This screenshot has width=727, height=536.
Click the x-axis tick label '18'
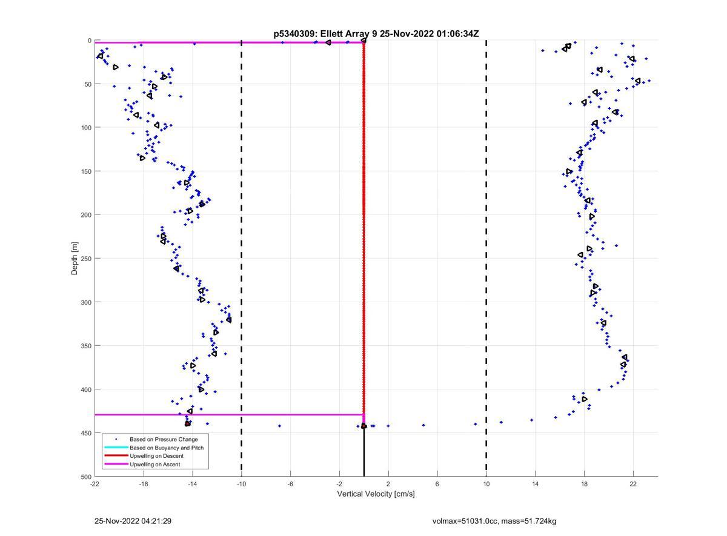pos(584,484)
